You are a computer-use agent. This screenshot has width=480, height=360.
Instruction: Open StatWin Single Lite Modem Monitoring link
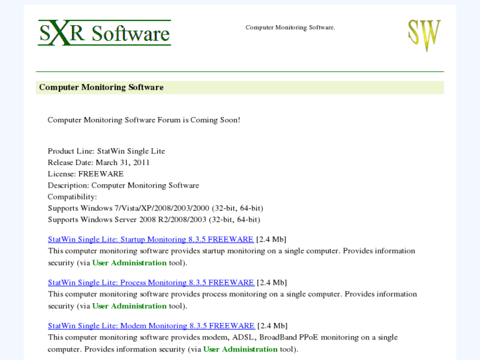coord(152,326)
